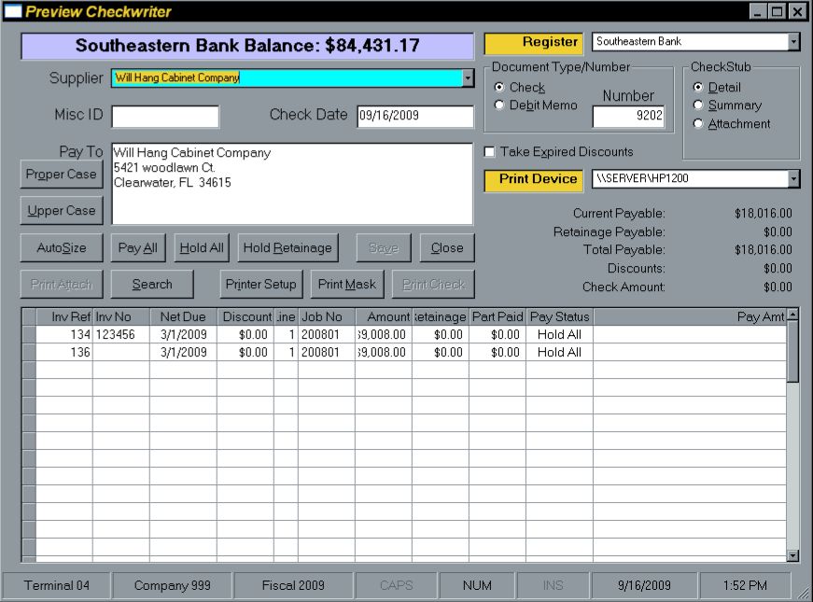The width and height of the screenshot is (813, 602).
Task: Click the Print Mask button
Action: [x=347, y=284]
